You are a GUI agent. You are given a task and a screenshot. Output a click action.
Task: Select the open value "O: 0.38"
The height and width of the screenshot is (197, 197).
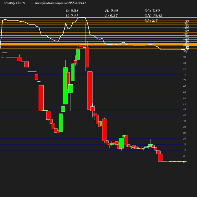pyautogui.click(x=72, y=11)
